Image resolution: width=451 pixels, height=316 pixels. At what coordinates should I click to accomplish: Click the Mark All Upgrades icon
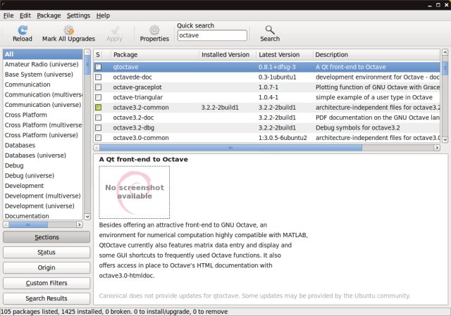(68, 30)
